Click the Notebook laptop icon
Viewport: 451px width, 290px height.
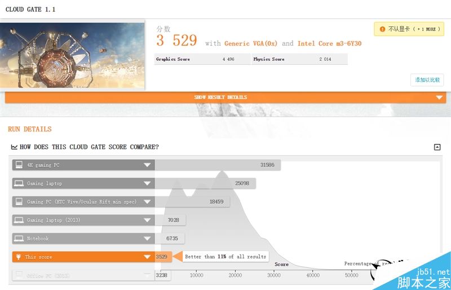coord(19,239)
